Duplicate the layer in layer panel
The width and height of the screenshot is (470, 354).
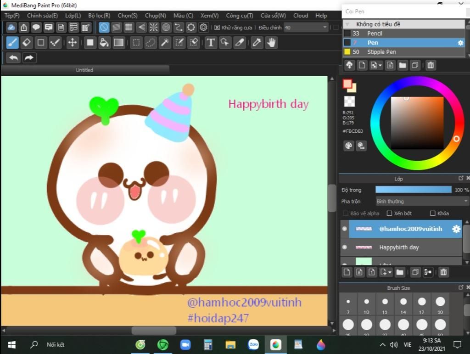point(415,272)
